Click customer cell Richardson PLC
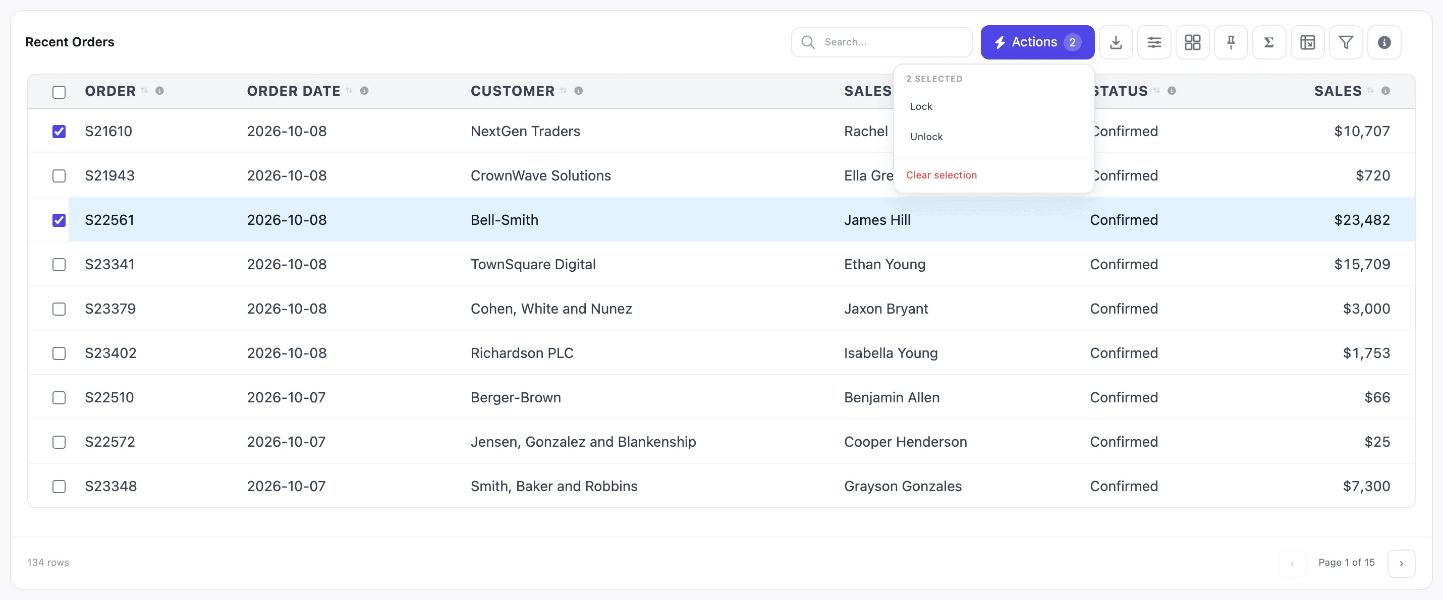The image size is (1443, 600). [x=522, y=353]
